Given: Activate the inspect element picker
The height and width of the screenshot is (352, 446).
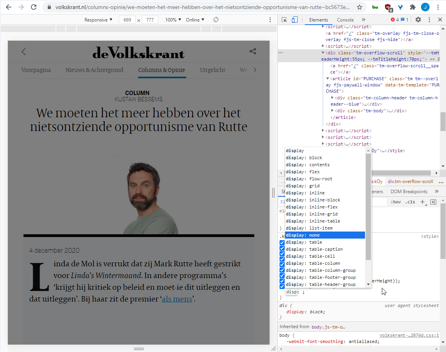Looking at the screenshot, I should (x=284, y=20).
